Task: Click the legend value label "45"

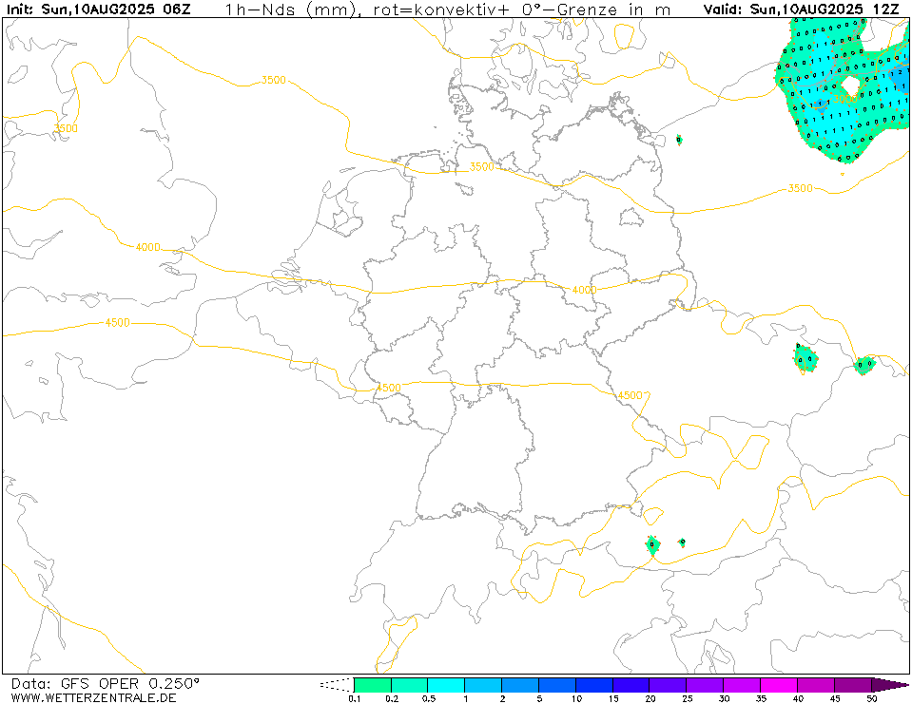Action: click(x=835, y=698)
